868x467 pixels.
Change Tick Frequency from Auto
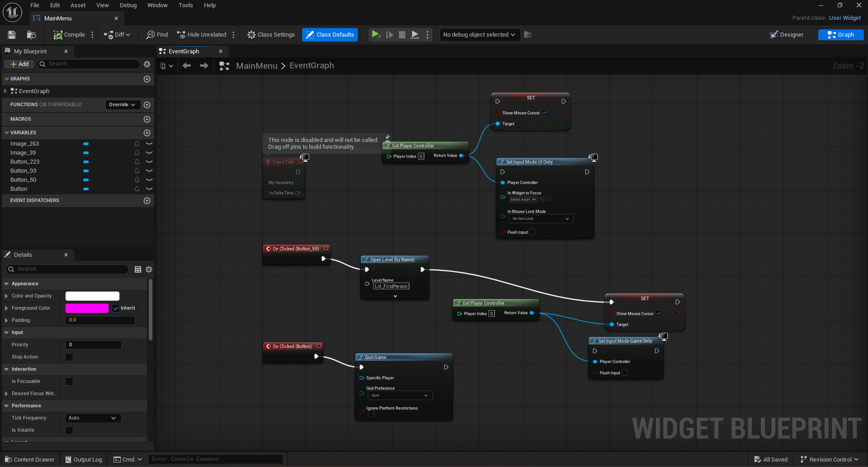coord(92,418)
